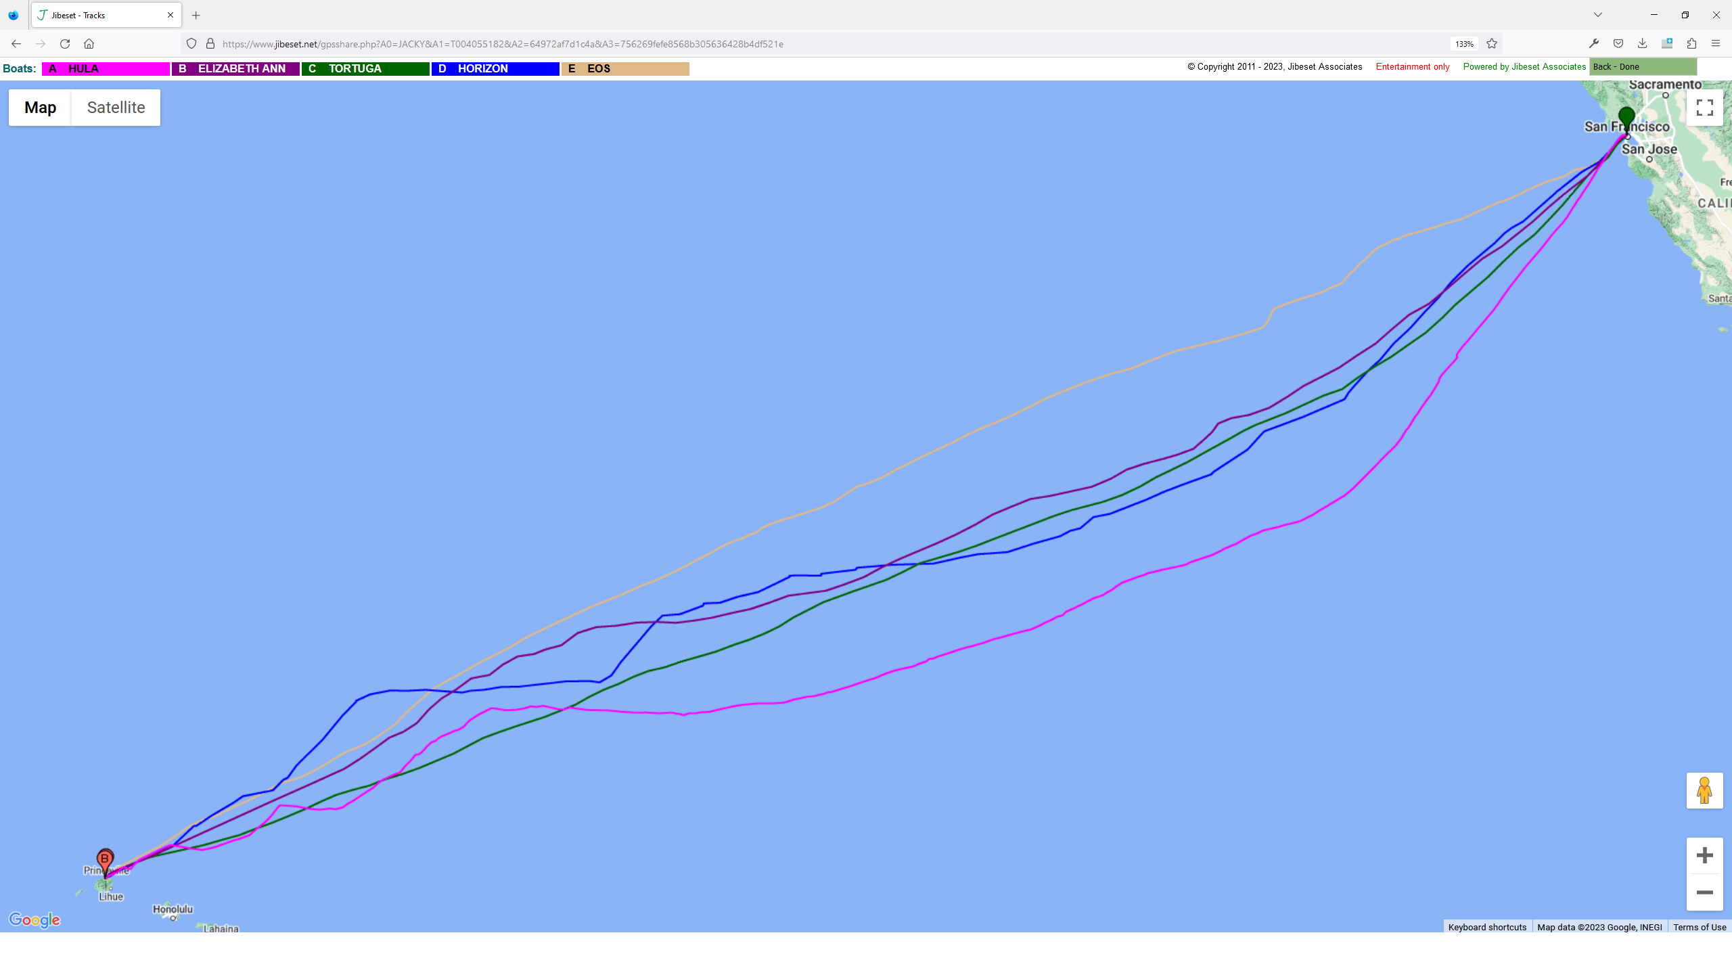Zoom in the map with plus button
This screenshot has width=1732, height=954.
pos(1704,855)
